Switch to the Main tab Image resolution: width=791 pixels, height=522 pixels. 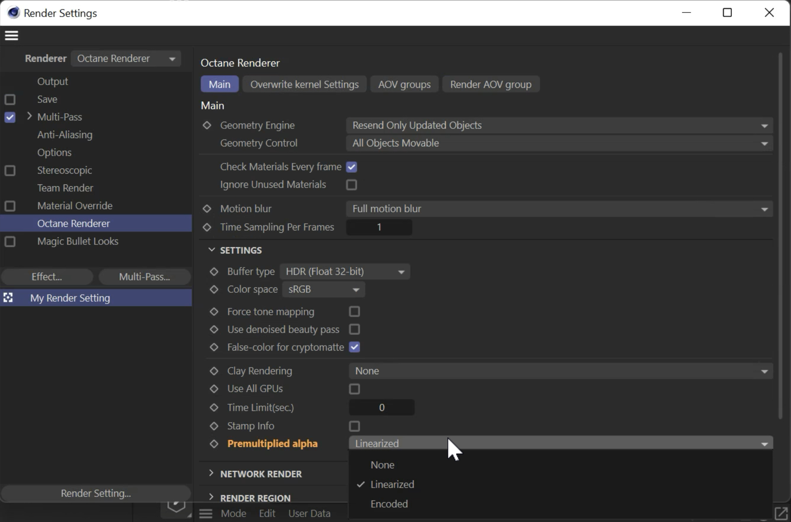coord(219,84)
